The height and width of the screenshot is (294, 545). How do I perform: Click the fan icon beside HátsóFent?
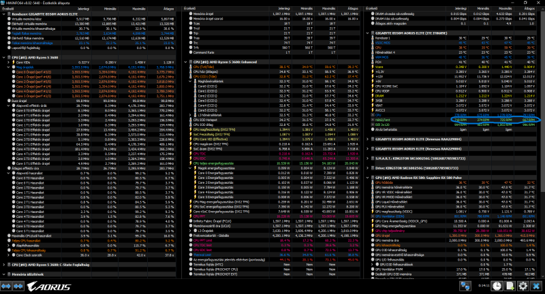[373, 120]
